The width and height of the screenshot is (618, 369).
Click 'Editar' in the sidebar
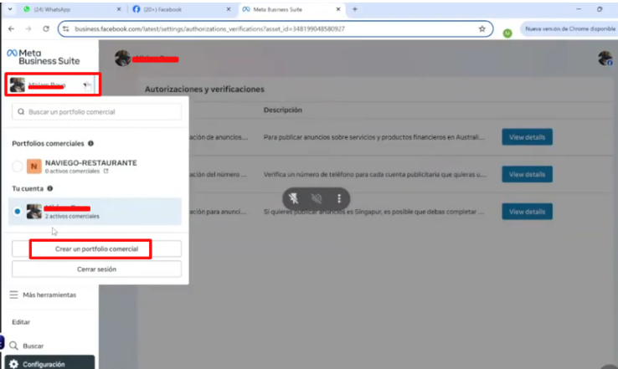[x=21, y=322]
